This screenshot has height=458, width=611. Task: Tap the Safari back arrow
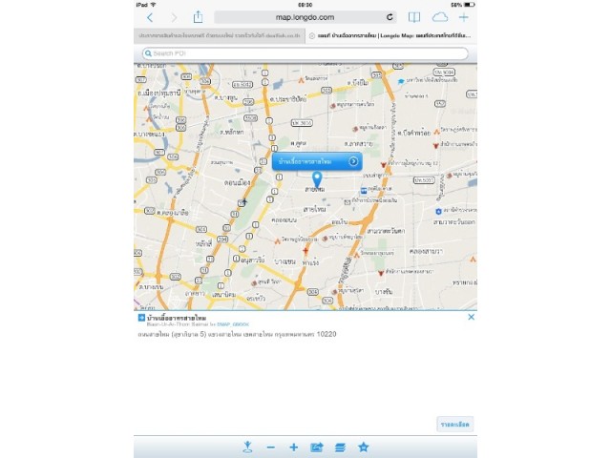[150, 17]
